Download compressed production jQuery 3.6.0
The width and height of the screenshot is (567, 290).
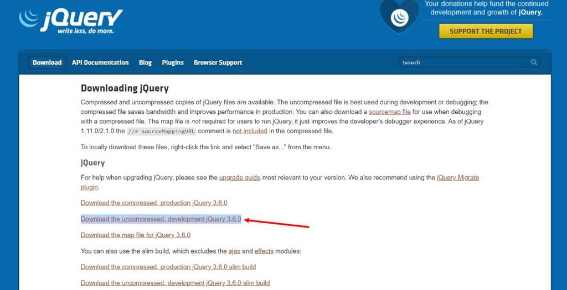coord(154,203)
